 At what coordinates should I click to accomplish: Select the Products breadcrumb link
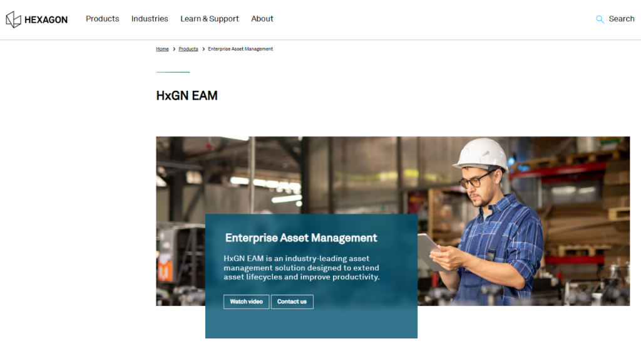(188, 49)
